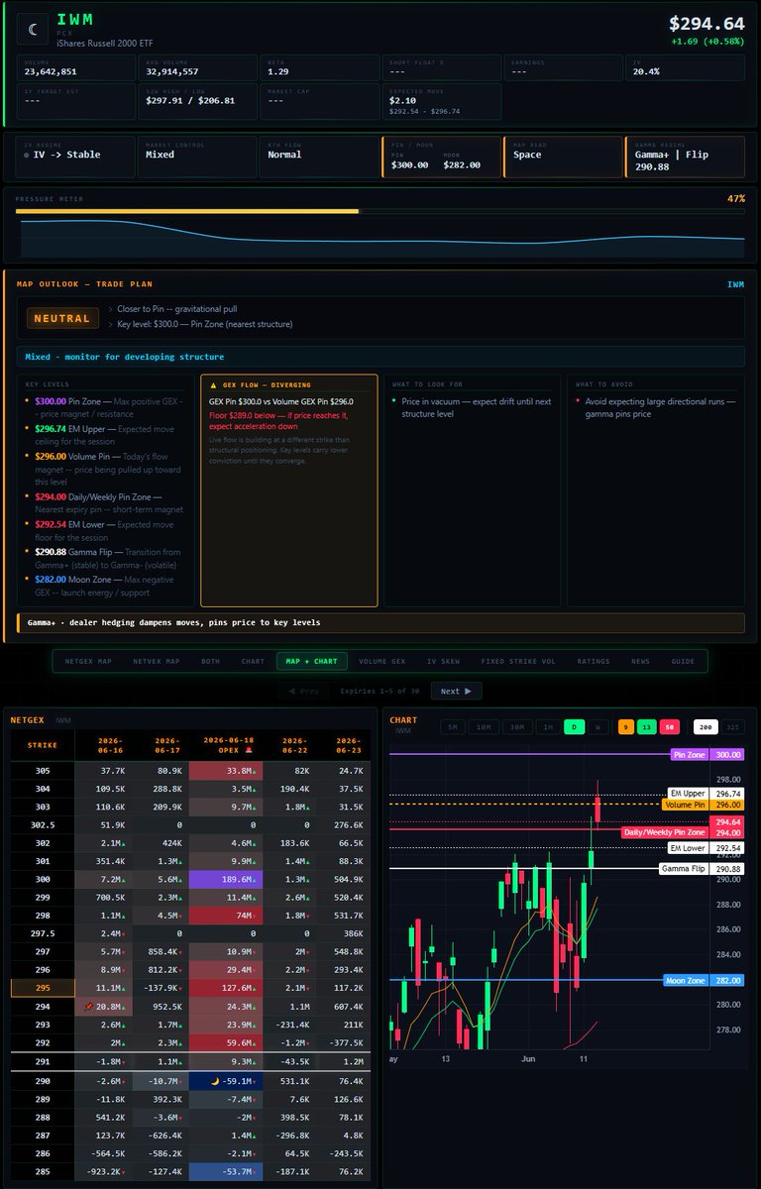Image resolution: width=761 pixels, height=1189 pixels.
Task: Click the Prev expiries button
Action: pos(303,692)
